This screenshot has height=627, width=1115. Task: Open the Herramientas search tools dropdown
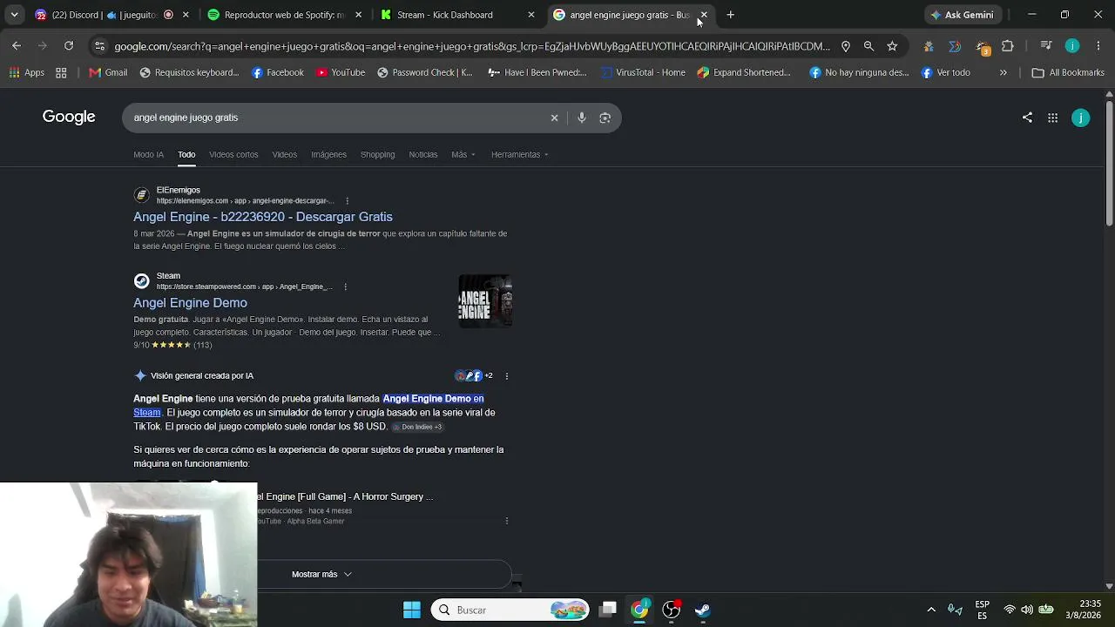(520, 155)
